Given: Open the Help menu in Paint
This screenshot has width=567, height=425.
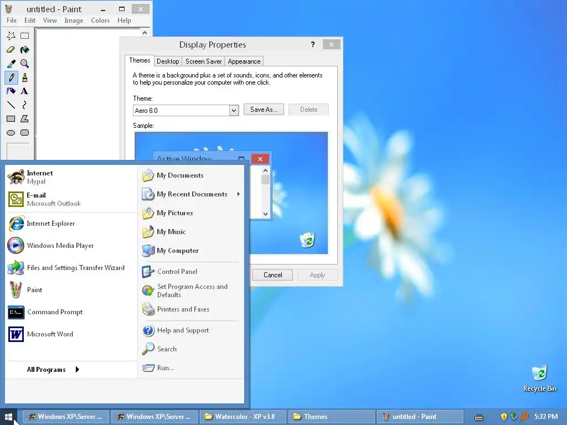Looking at the screenshot, I should (124, 20).
